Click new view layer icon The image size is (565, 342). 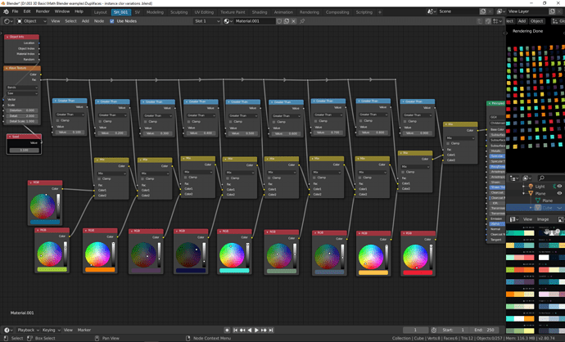pos(552,11)
